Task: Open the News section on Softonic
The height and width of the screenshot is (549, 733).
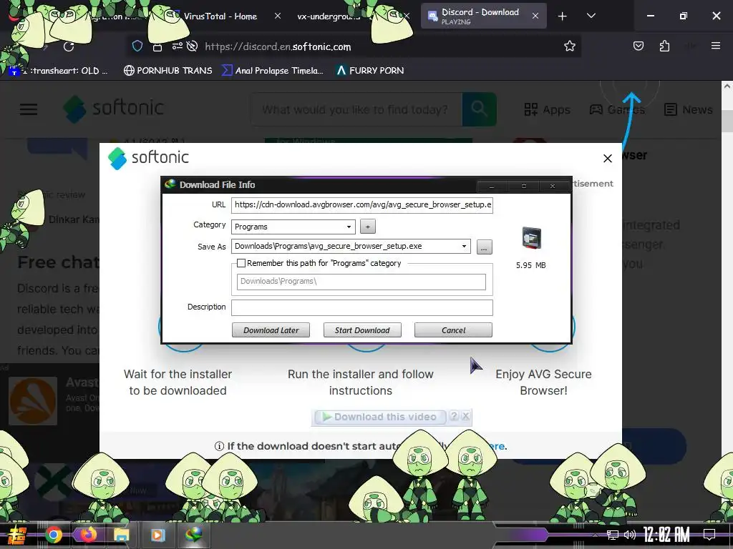Action: pyautogui.click(x=689, y=109)
